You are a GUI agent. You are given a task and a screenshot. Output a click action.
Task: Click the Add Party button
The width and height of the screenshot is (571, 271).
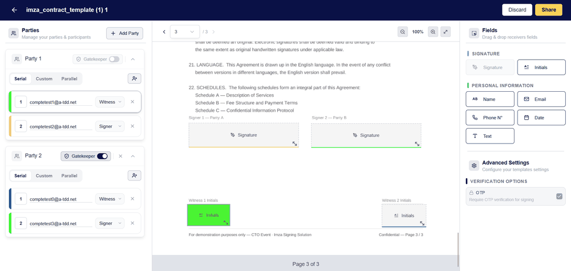(x=125, y=33)
